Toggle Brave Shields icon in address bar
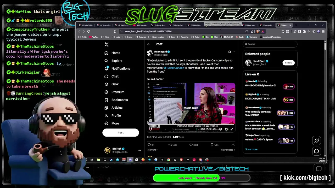Image resolution: width=335 pixels, height=188 pixels. 258,31
